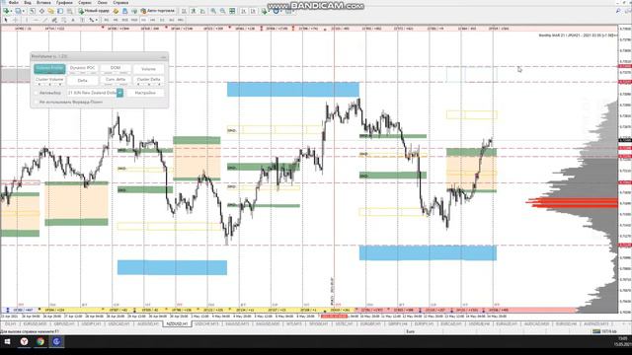Click the Новый ордер button
Image resolution: width=632 pixels, height=355 pixels.
(94, 11)
